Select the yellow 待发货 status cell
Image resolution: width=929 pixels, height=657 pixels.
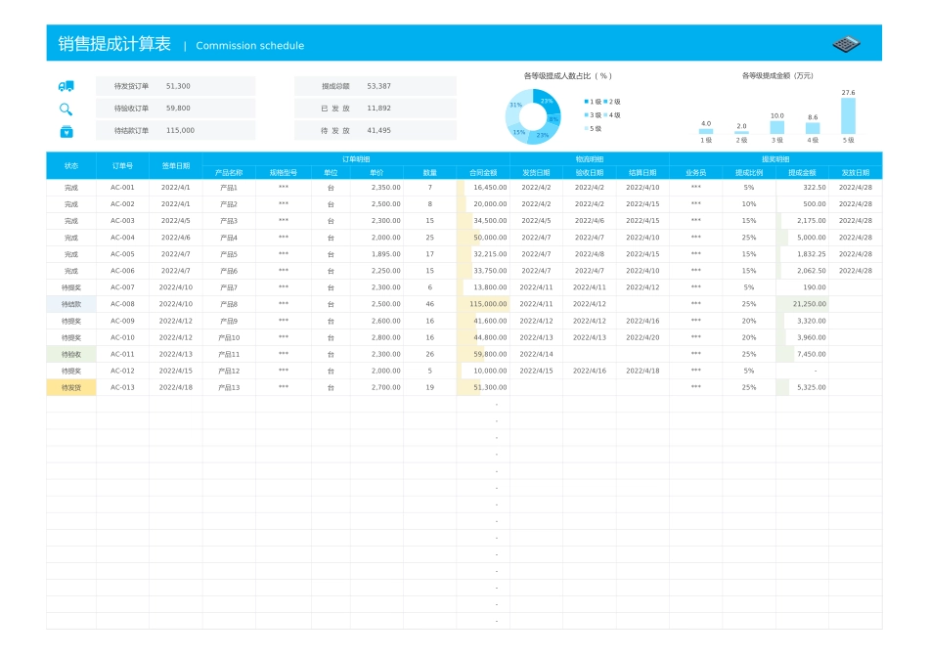(x=71, y=388)
